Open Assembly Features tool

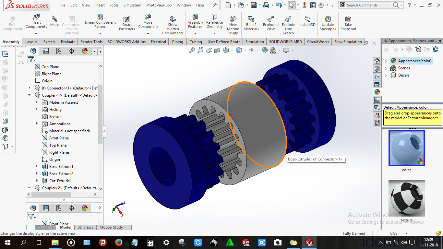[x=195, y=21]
